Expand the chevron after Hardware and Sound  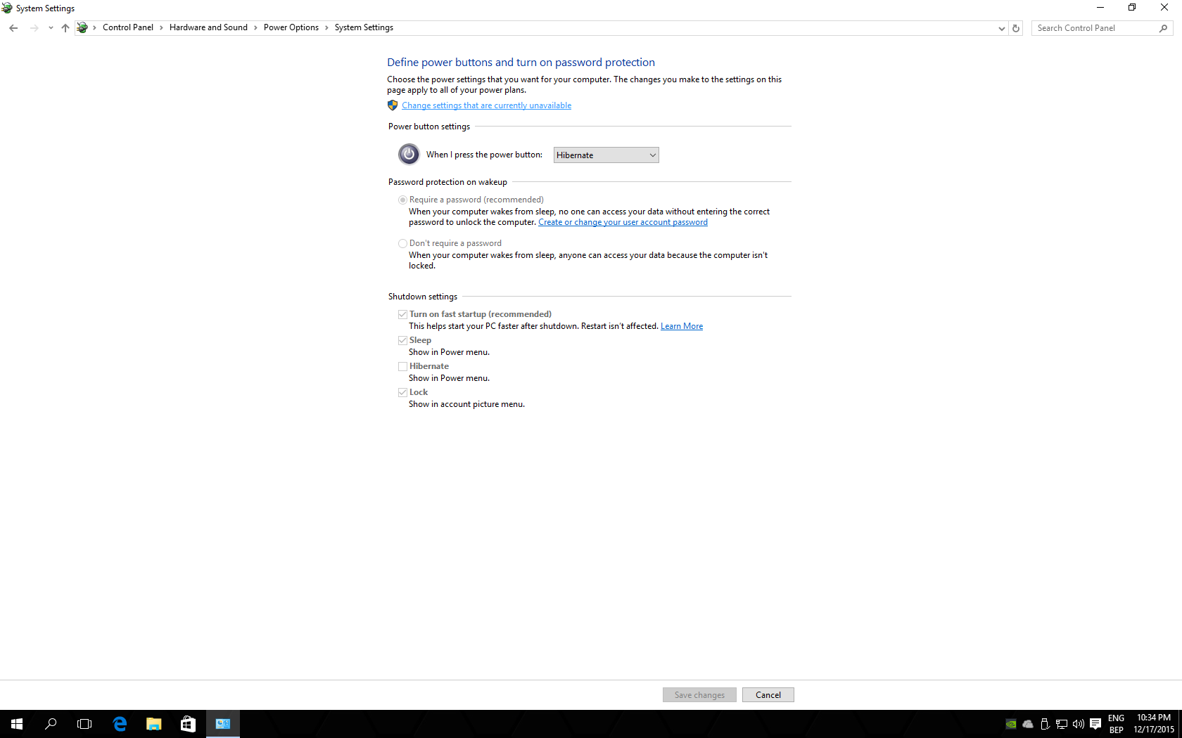click(x=255, y=28)
